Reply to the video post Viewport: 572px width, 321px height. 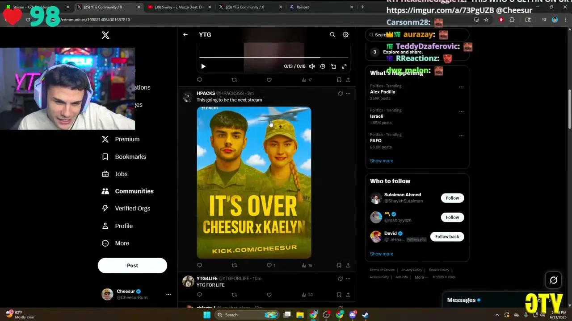click(x=199, y=80)
